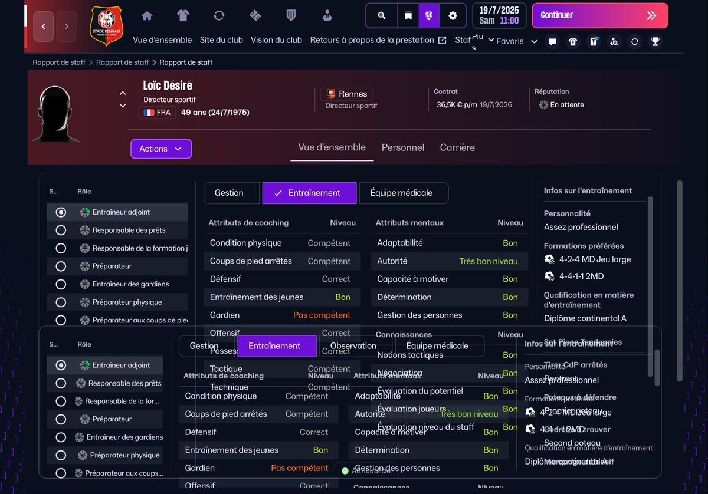Image resolution: width=708 pixels, height=494 pixels.
Task: Open the Vision du club menu item
Action: (x=276, y=40)
